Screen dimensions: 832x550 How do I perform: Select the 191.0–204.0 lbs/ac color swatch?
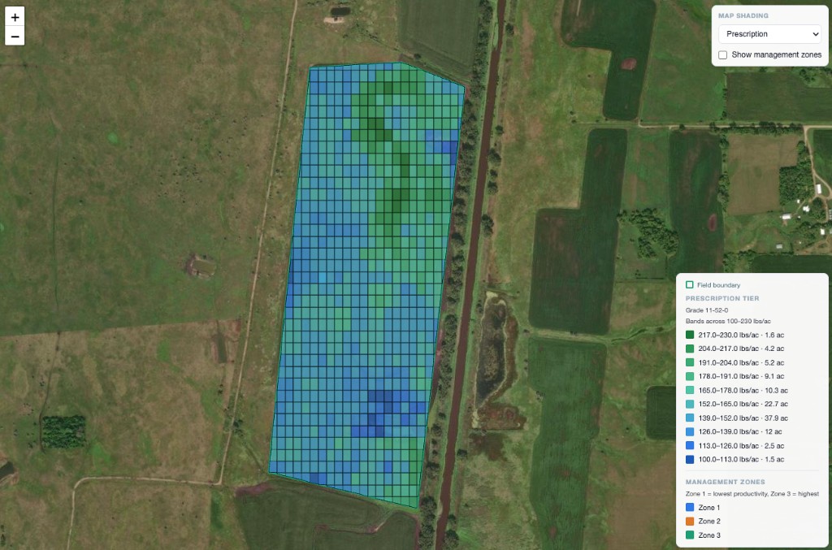click(690, 362)
